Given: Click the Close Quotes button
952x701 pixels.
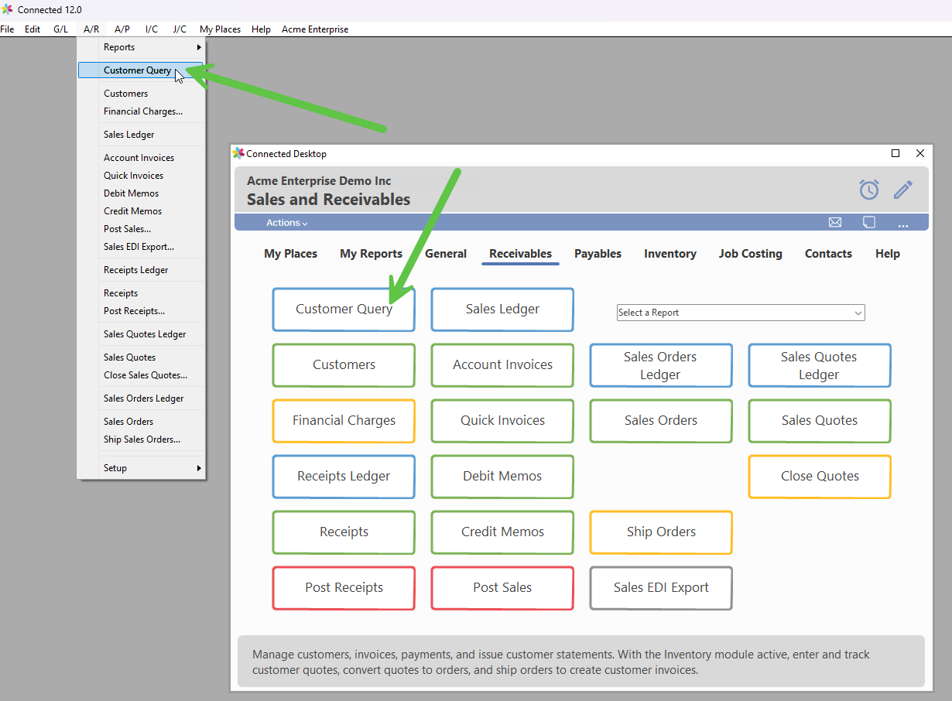Looking at the screenshot, I should [x=820, y=477].
